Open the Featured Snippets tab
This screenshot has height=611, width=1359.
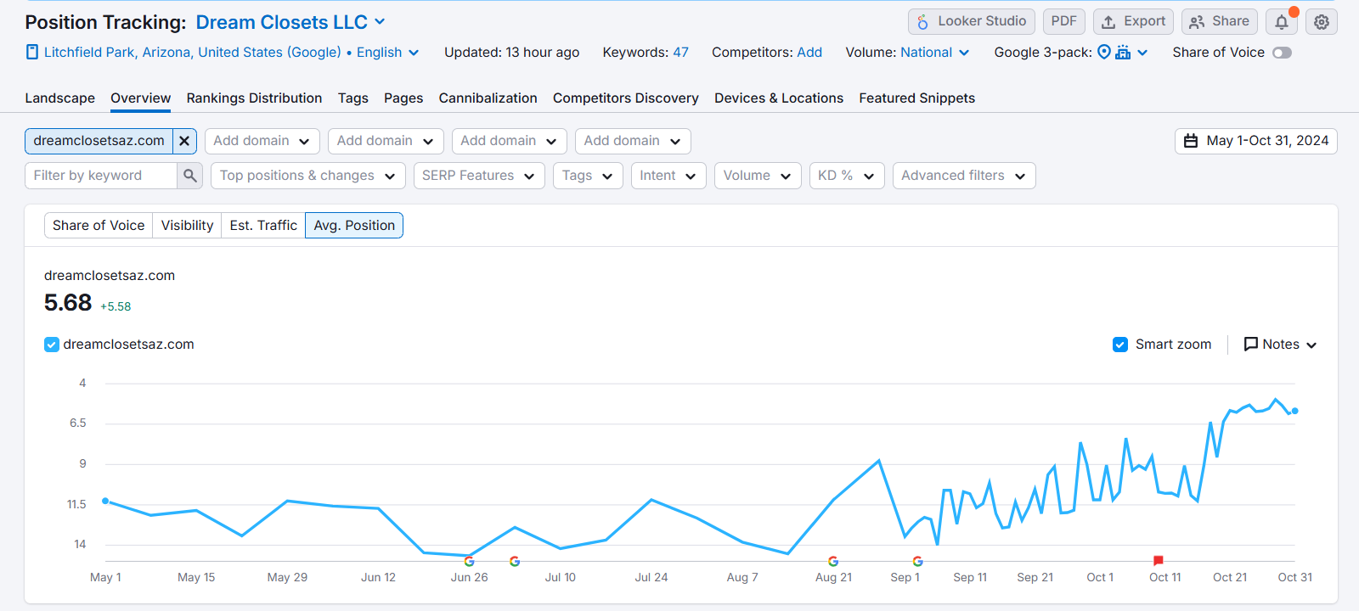click(x=916, y=98)
